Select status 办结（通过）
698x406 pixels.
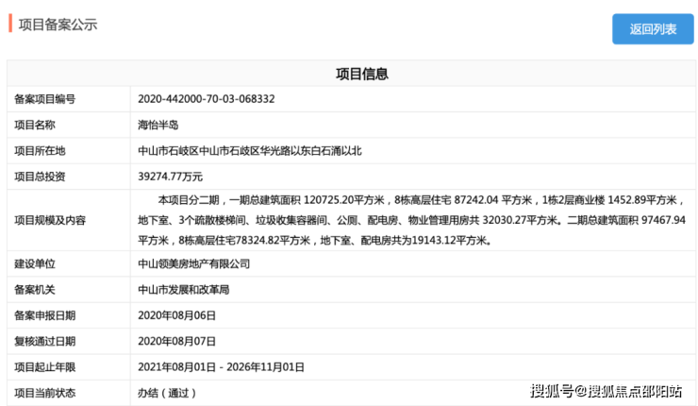(x=167, y=393)
